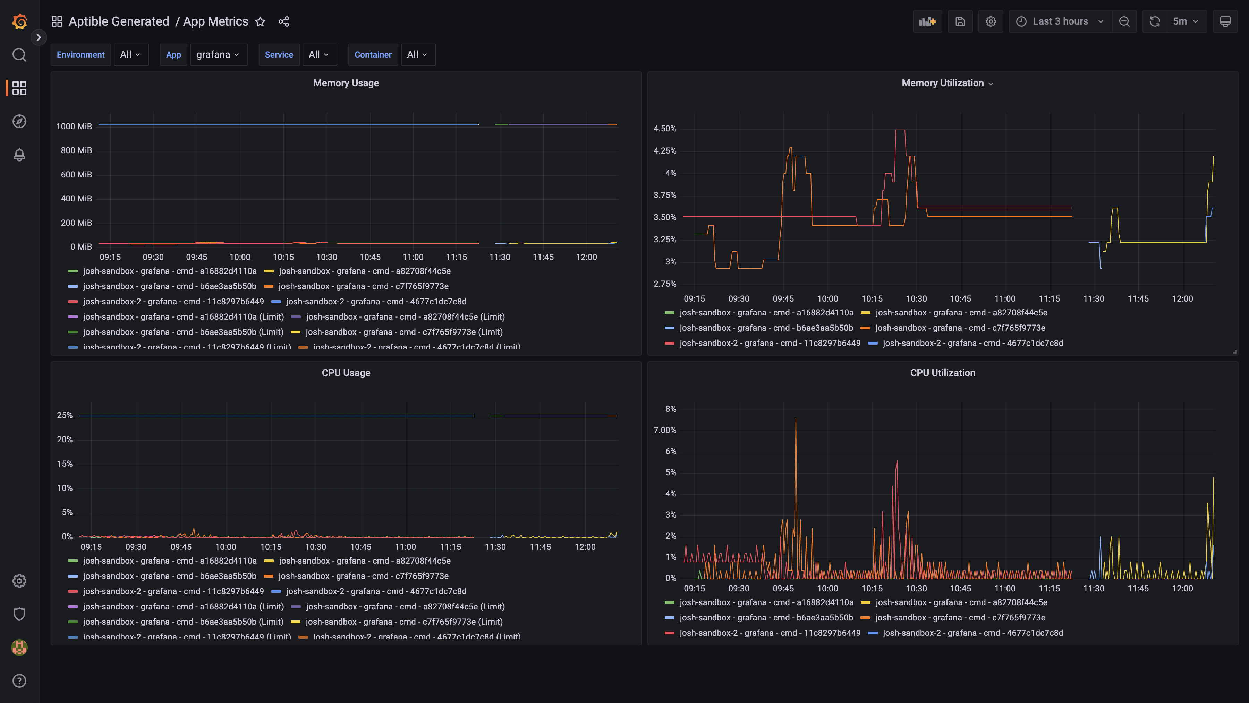Image resolution: width=1249 pixels, height=703 pixels.
Task: Toggle josh-sandbox-2 11c8297b6449 series in Memory Utilization legend
Action: point(770,343)
